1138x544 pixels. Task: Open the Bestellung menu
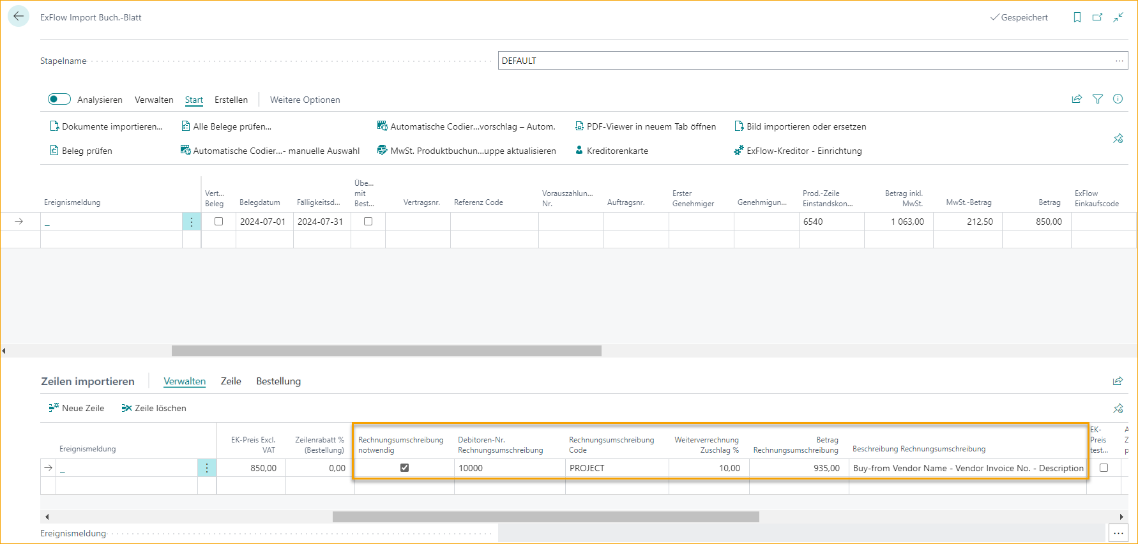[x=278, y=381]
